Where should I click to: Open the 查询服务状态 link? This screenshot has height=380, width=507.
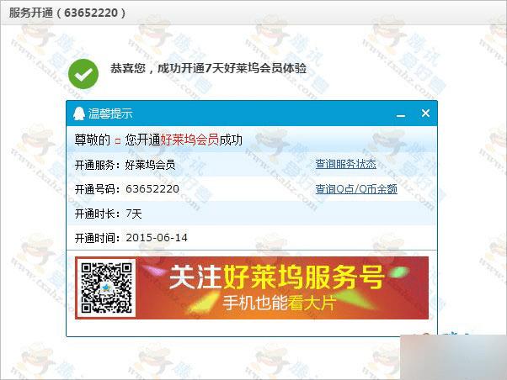pos(345,164)
